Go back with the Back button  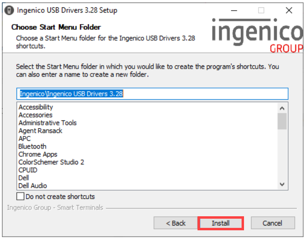pos(176,223)
